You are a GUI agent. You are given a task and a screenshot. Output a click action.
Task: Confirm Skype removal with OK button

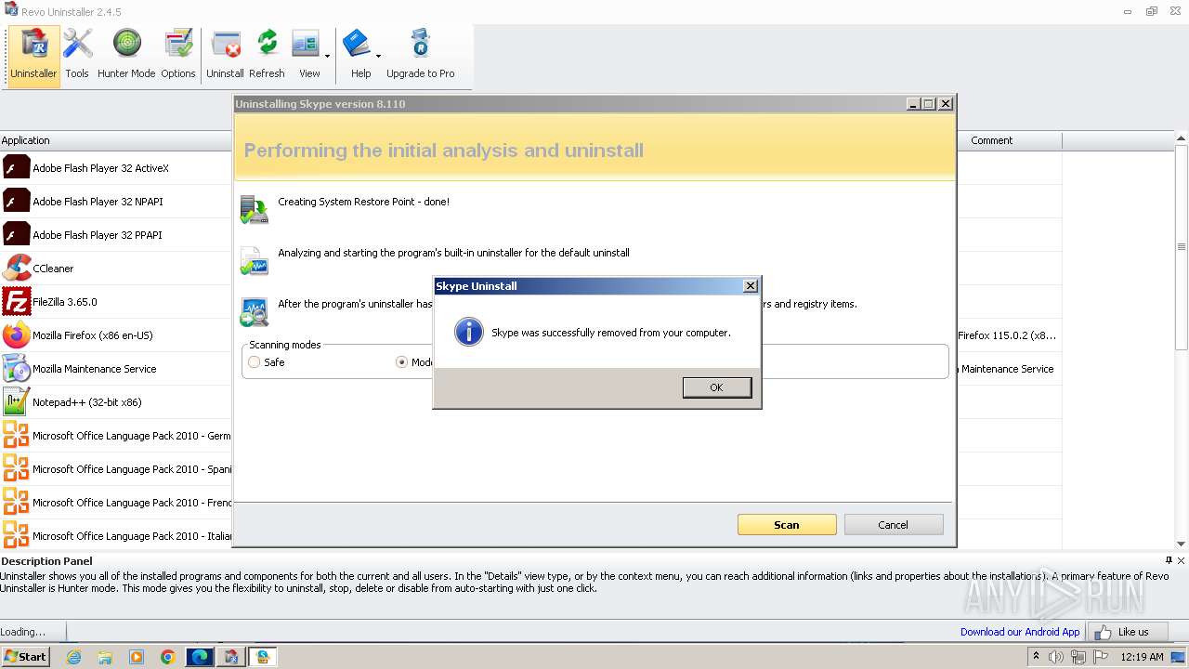(x=716, y=387)
